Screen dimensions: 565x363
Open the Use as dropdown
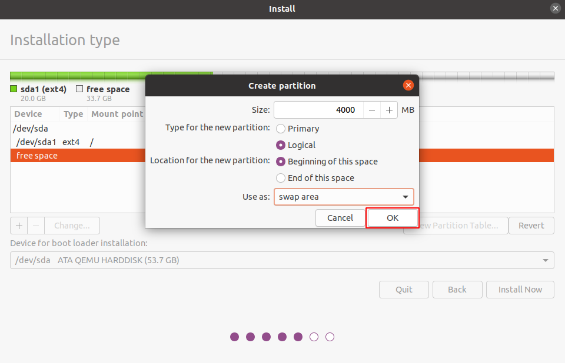point(344,197)
